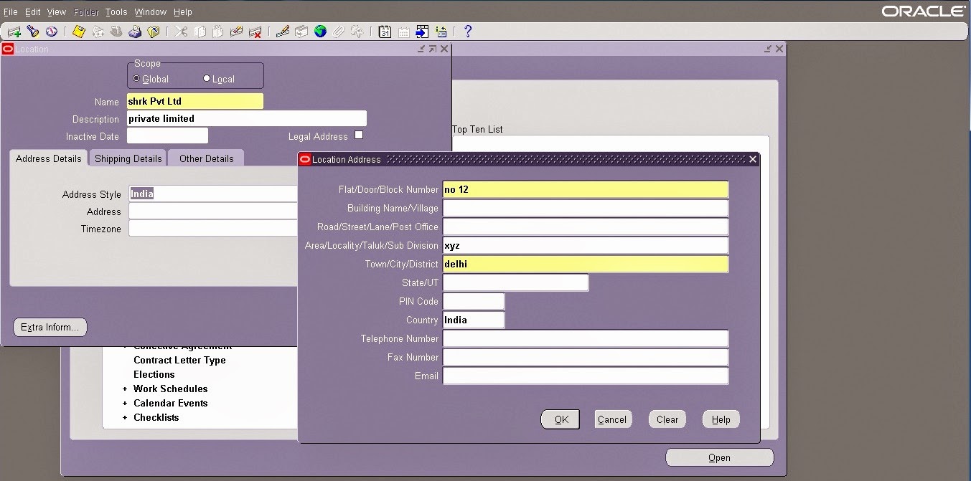
Task: Click the Area/Locality field containing xyz
Action: coord(585,245)
